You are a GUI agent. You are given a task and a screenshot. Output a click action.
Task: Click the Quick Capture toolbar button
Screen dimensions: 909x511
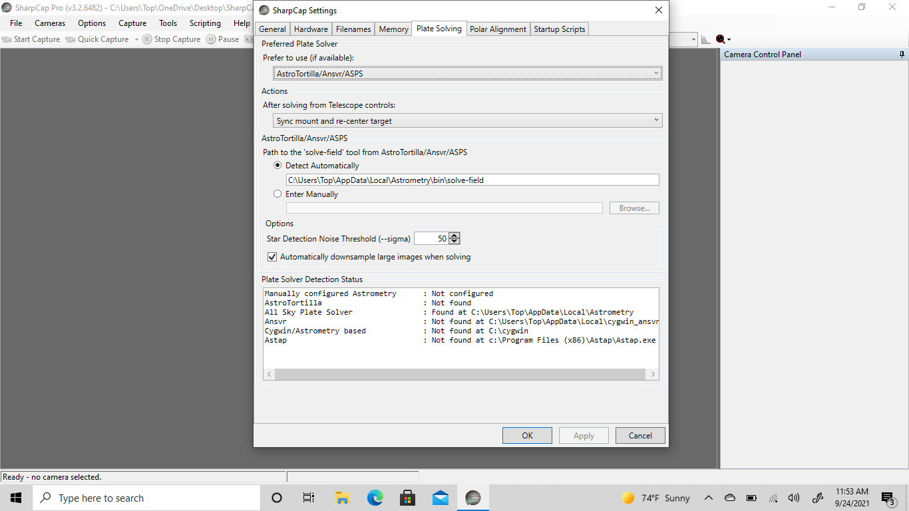click(97, 39)
